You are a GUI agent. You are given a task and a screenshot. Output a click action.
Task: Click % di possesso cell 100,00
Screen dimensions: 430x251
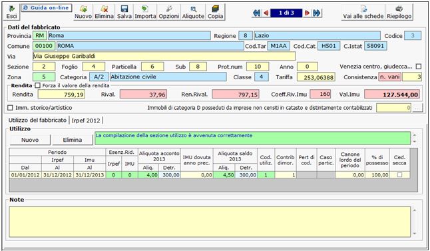(x=377, y=174)
